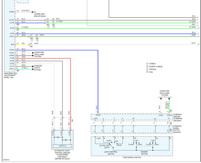Click the STEERING WHEEL SWITCH HOUSING label

point(177,129)
